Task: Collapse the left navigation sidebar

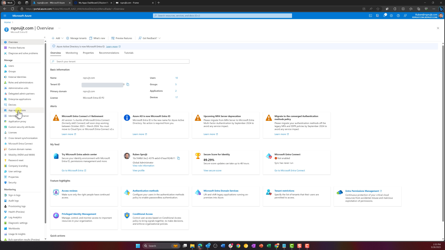Action: [44, 37]
